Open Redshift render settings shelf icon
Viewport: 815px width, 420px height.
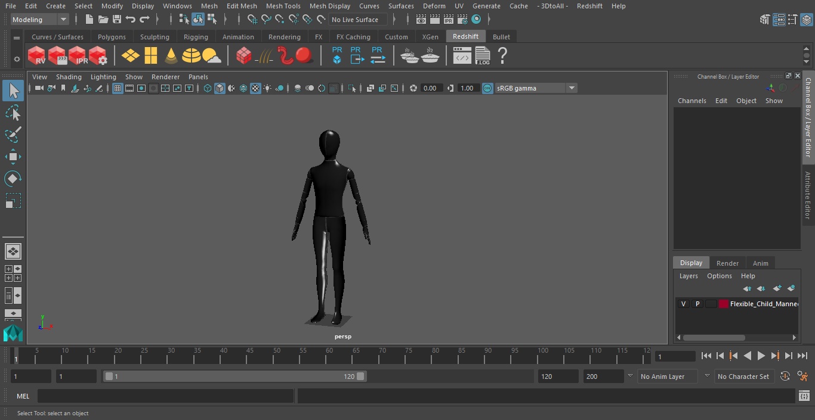98,56
